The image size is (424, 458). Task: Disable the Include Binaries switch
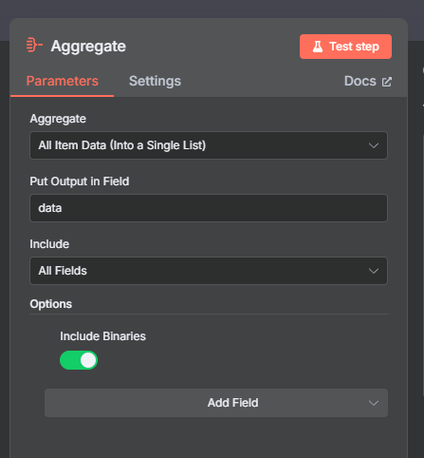tap(79, 360)
